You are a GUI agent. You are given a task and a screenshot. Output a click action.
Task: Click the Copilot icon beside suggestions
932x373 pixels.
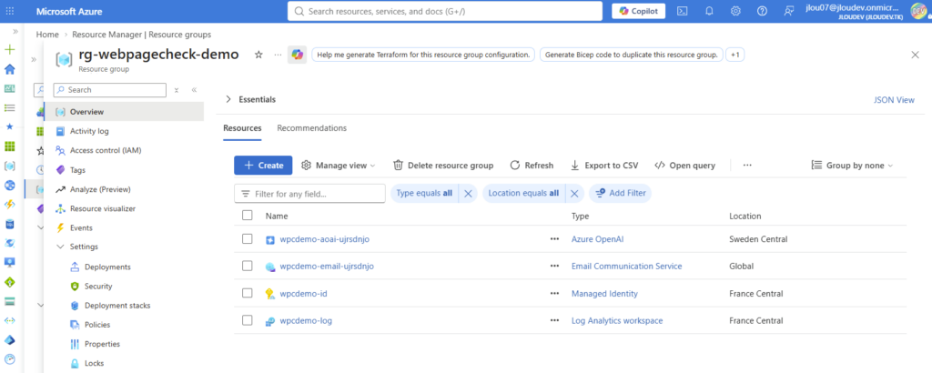(298, 55)
